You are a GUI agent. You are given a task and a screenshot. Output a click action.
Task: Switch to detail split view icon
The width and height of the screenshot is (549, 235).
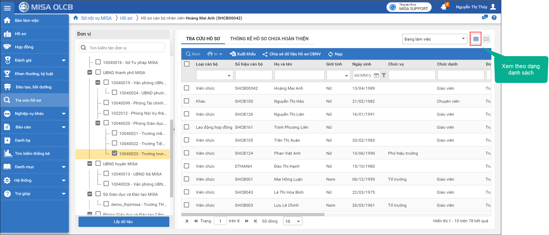tap(486, 39)
